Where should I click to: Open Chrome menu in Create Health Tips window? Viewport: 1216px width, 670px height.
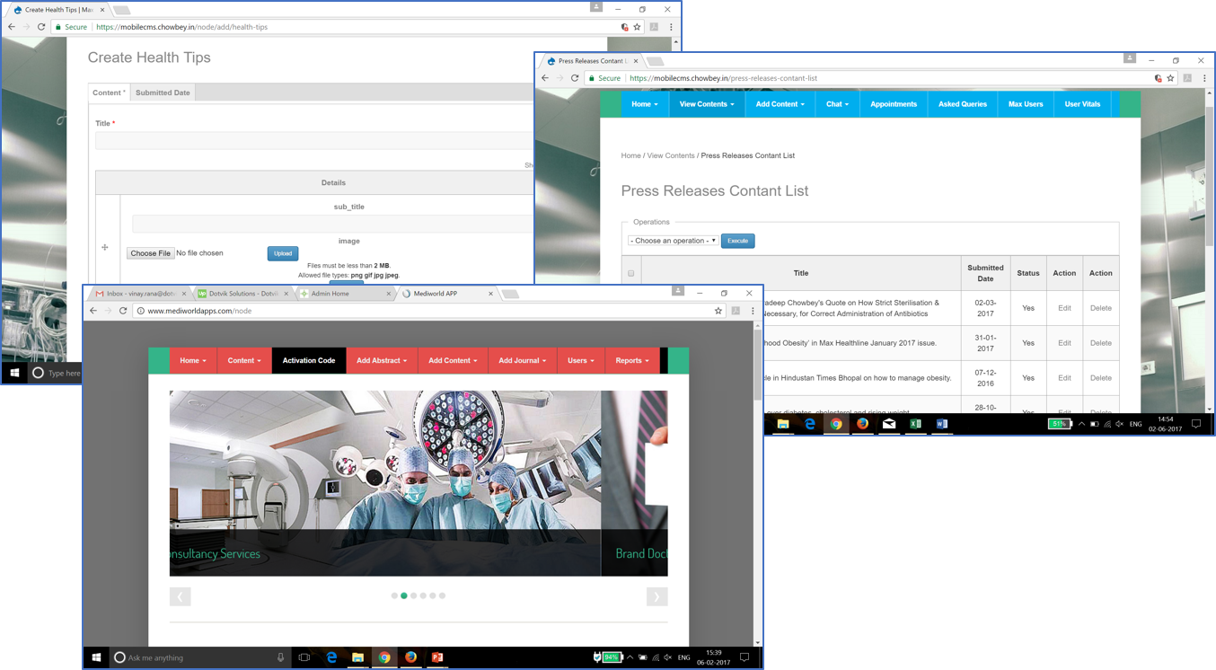pyautogui.click(x=671, y=27)
